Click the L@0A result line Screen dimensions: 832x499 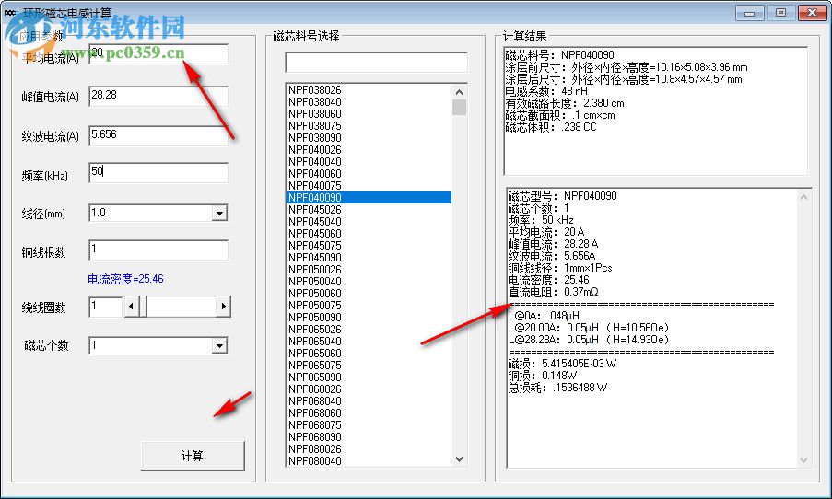(x=544, y=316)
